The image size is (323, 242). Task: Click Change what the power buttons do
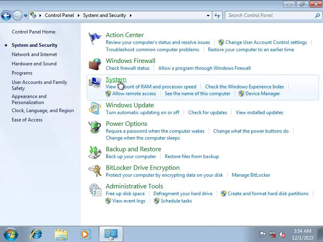click(x=251, y=131)
